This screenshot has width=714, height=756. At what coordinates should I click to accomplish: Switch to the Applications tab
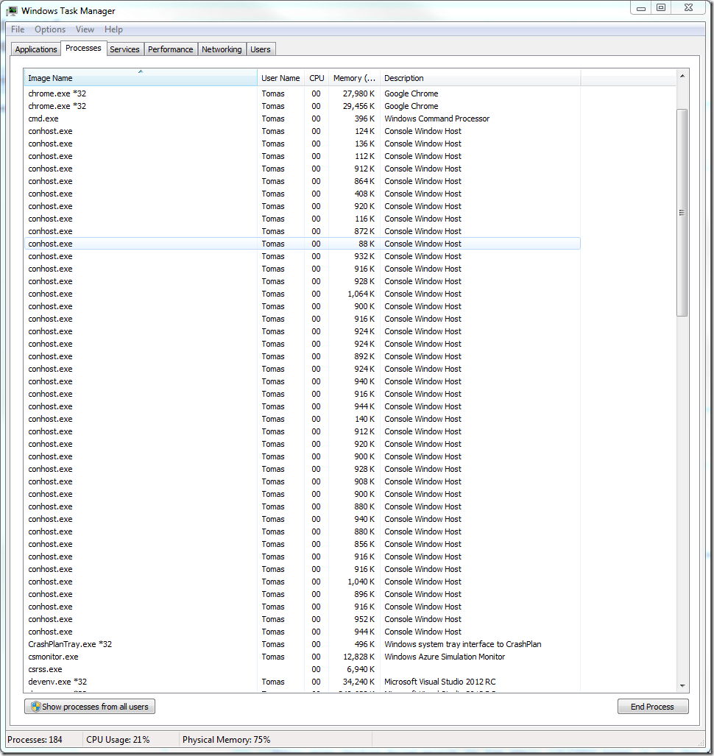click(36, 49)
